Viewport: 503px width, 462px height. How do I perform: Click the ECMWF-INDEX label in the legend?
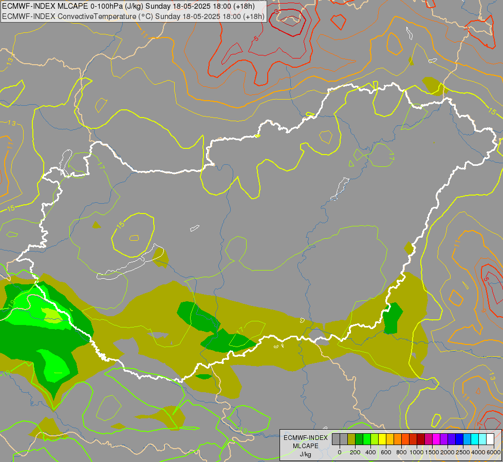[306, 438]
